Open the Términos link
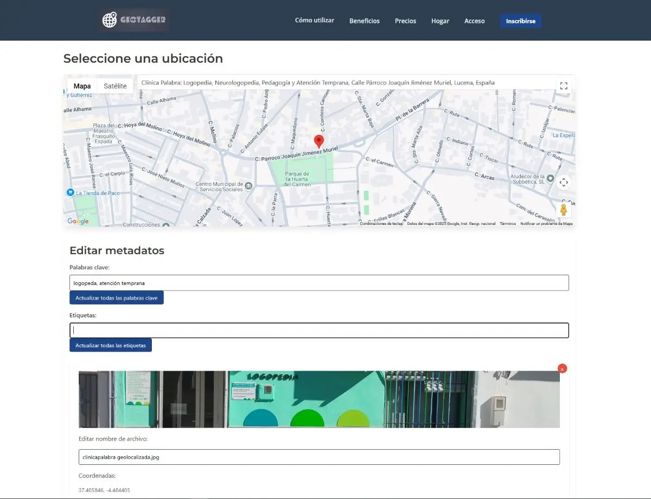 coord(507,223)
